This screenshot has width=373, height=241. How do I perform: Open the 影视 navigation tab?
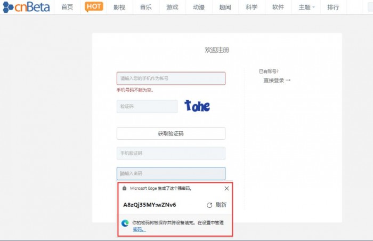tap(119, 7)
